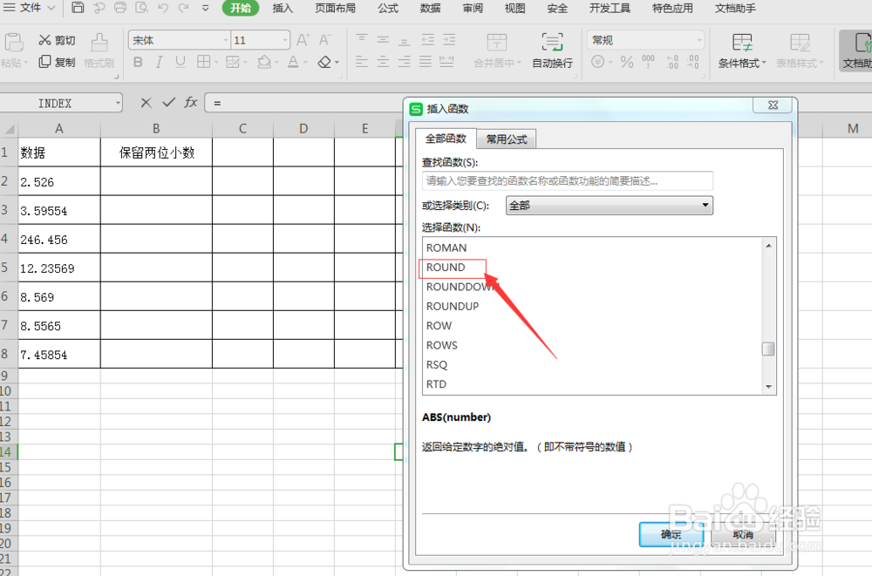The image size is (872, 576).
Task: Open Table Style (表格样式) menu
Action: [x=800, y=51]
